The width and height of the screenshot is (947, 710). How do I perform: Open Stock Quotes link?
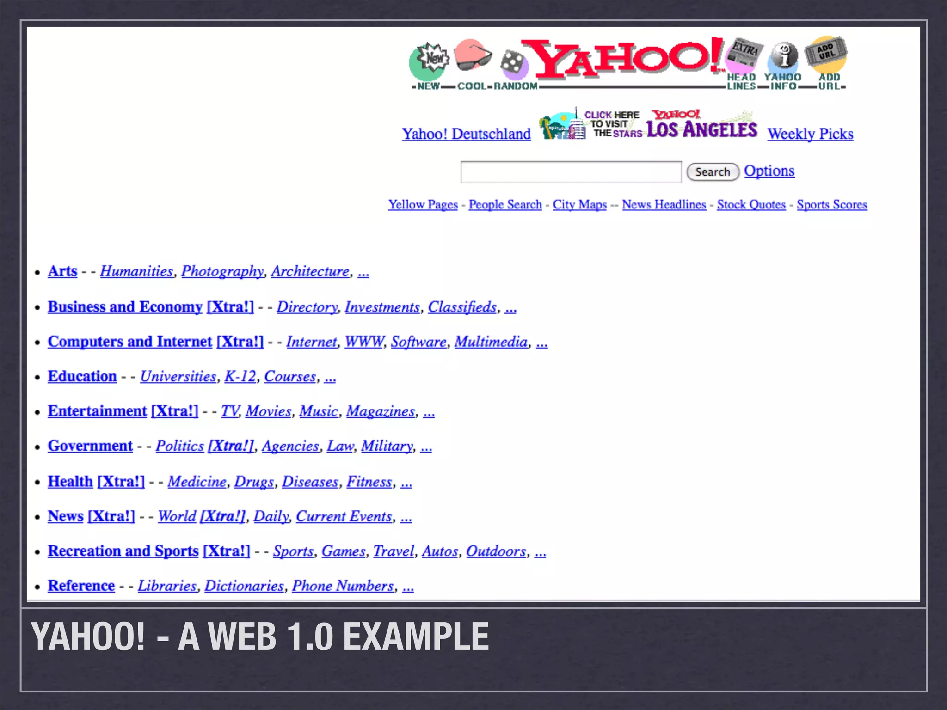point(751,205)
